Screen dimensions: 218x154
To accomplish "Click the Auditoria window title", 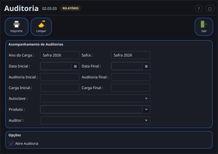I will pyautogui.click(x=21, y=8).
